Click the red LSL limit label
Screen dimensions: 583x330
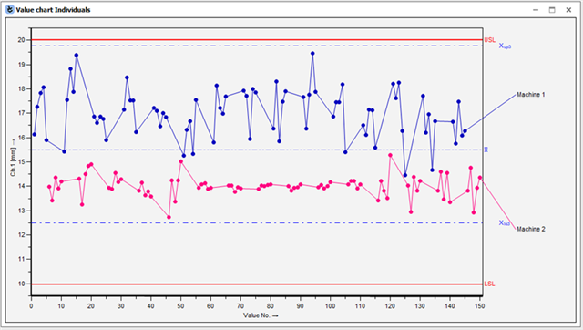point(489,284)
